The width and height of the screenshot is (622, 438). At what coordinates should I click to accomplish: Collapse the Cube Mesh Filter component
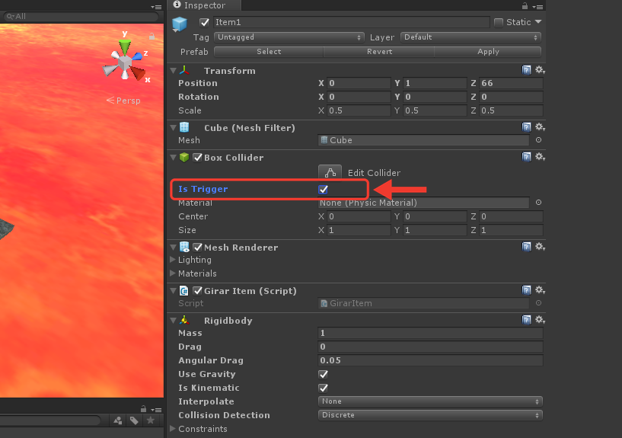174,128
